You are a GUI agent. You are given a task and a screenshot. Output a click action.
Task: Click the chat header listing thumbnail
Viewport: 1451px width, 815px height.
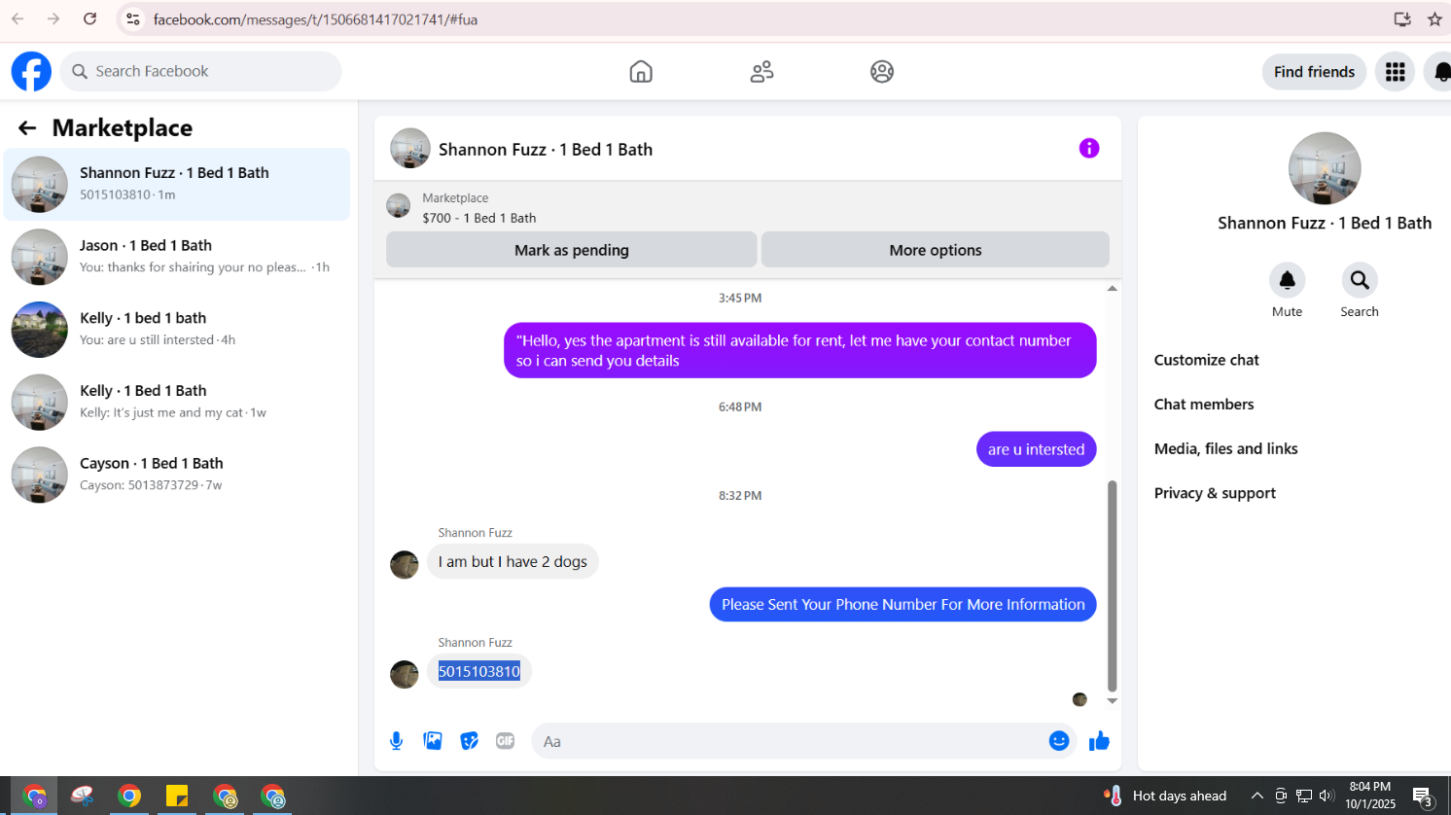click(x=410, y=149)
